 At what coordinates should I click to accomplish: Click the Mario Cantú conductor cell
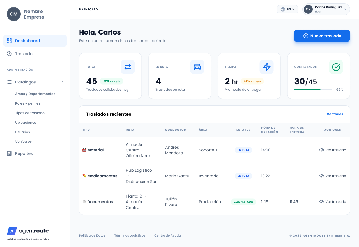pyautogui.click(x=177, y=176)
